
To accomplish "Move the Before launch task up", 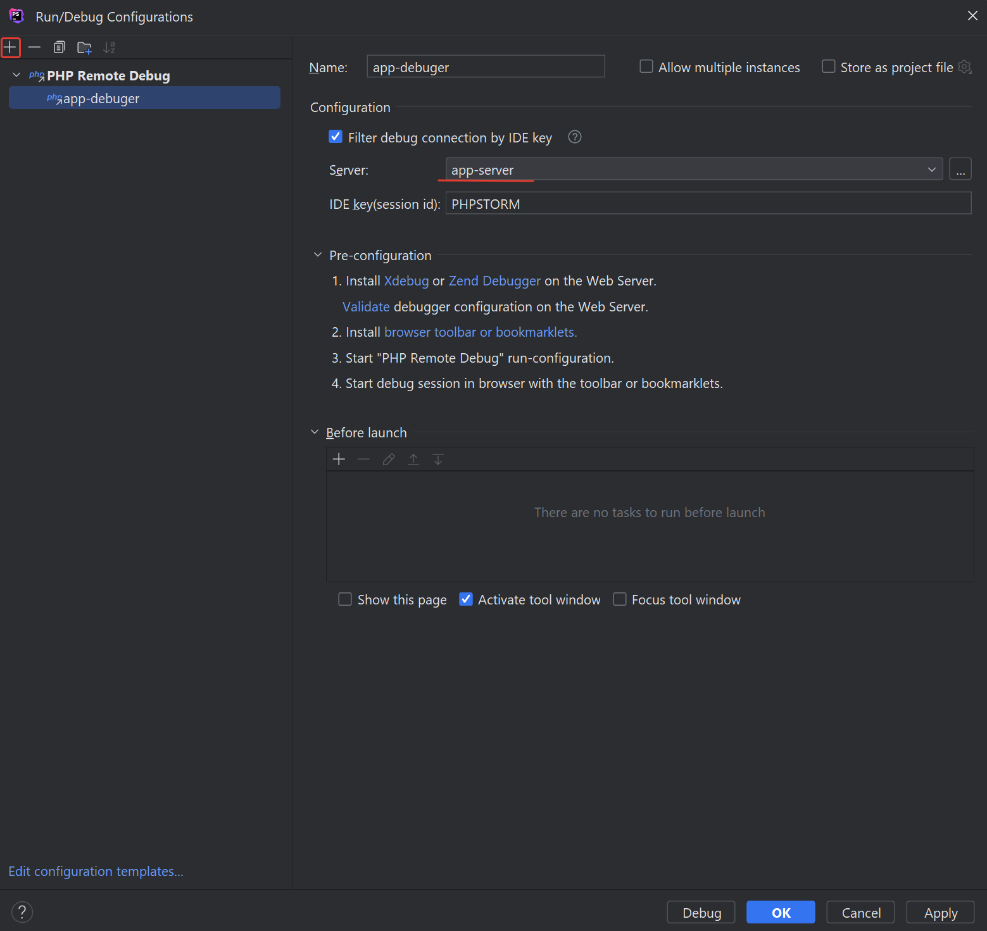I will coord(413,459).
